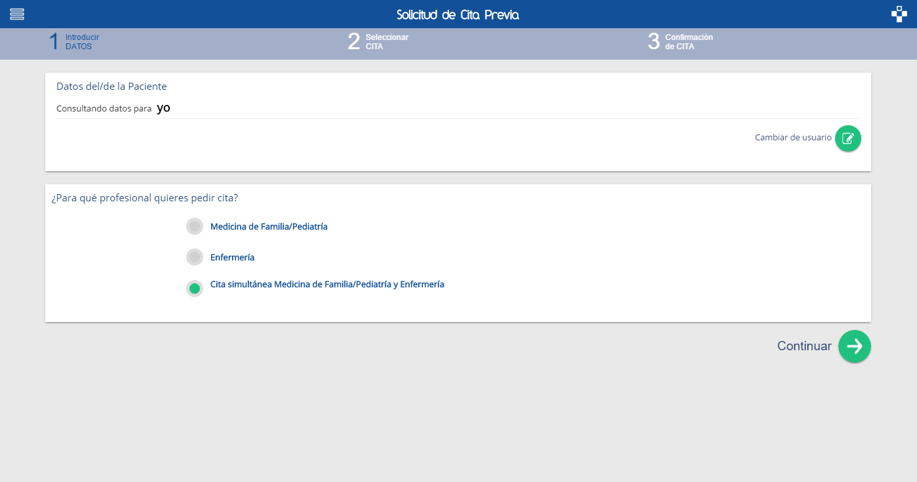Screen dimensions: 917x482
Task: Click the ¿Para qué profesional quieres pedir cita? heading
Action: (145, 198)
